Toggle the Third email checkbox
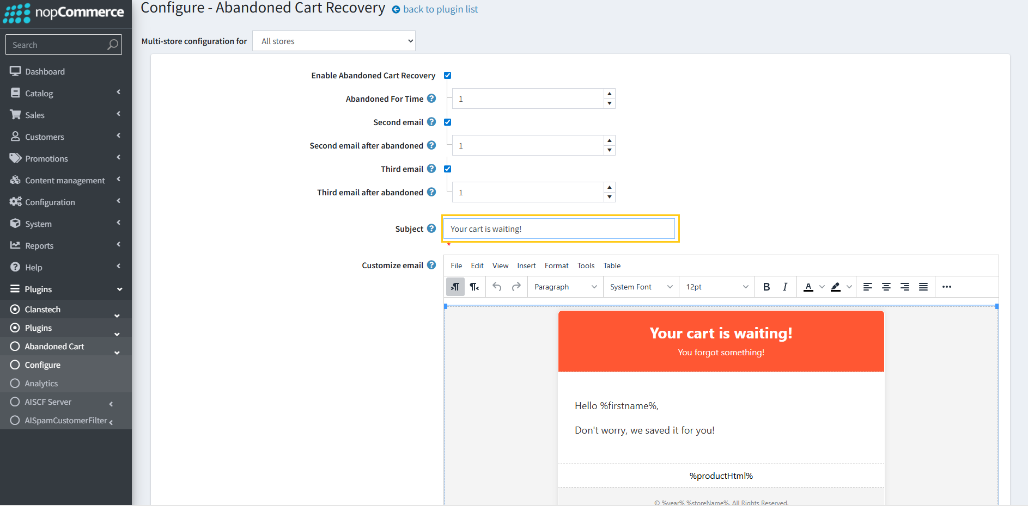This screenshot has width=1028, height=506. pyautogui.click(x=448, y=169)
